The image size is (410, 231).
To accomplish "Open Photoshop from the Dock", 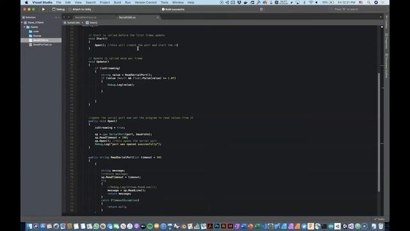I will pyautogui.click(x=217, y=226).
